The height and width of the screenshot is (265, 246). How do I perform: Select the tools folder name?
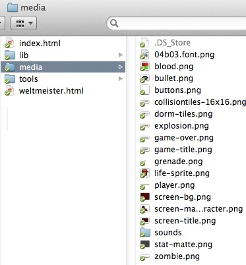(x=28, y=79)
